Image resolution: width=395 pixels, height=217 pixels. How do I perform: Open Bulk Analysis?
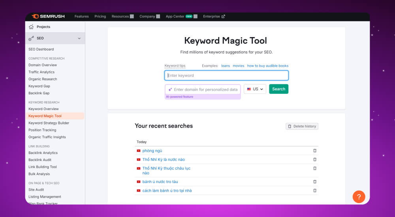tap(39, 174)
